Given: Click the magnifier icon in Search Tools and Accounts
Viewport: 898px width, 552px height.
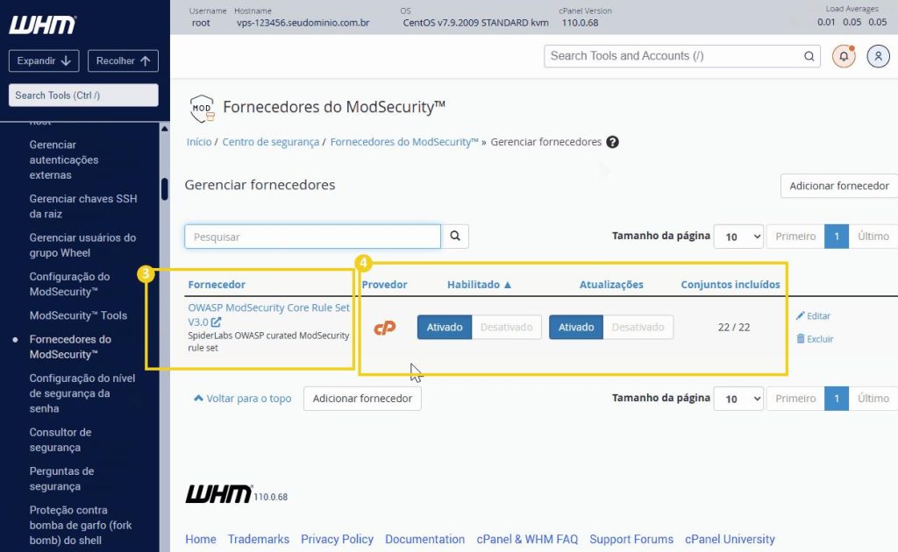Looking at the screenshot, I should click(809, 56).
